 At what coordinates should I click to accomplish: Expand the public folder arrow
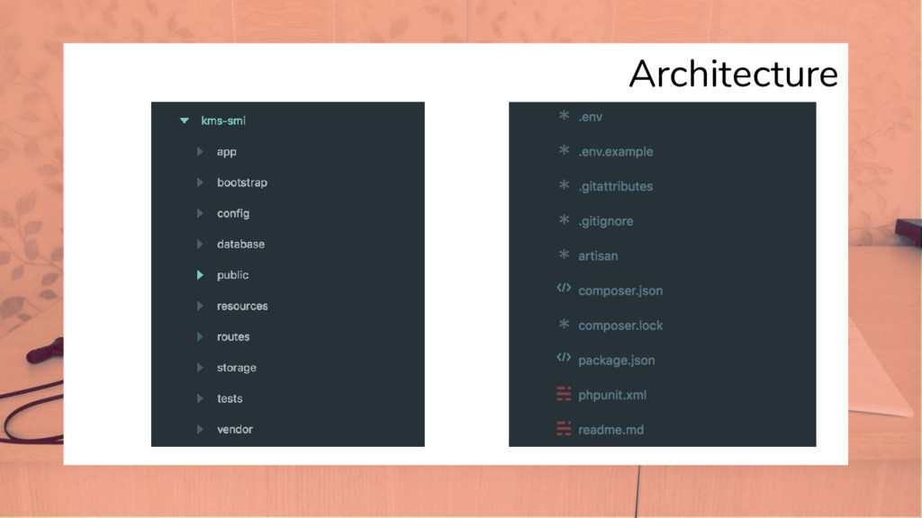[200, 275]
